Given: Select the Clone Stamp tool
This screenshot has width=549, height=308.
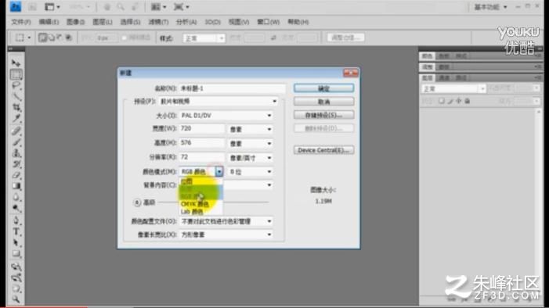Looking at the screenshot, I should [16, 152].
